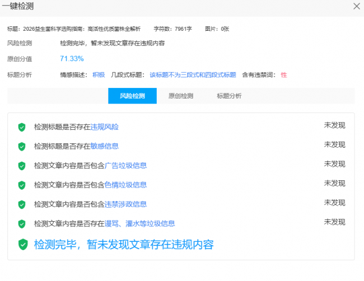Click the large shield icon beside 检测完毕 summary
364x281 pixels.
(23, 245)
